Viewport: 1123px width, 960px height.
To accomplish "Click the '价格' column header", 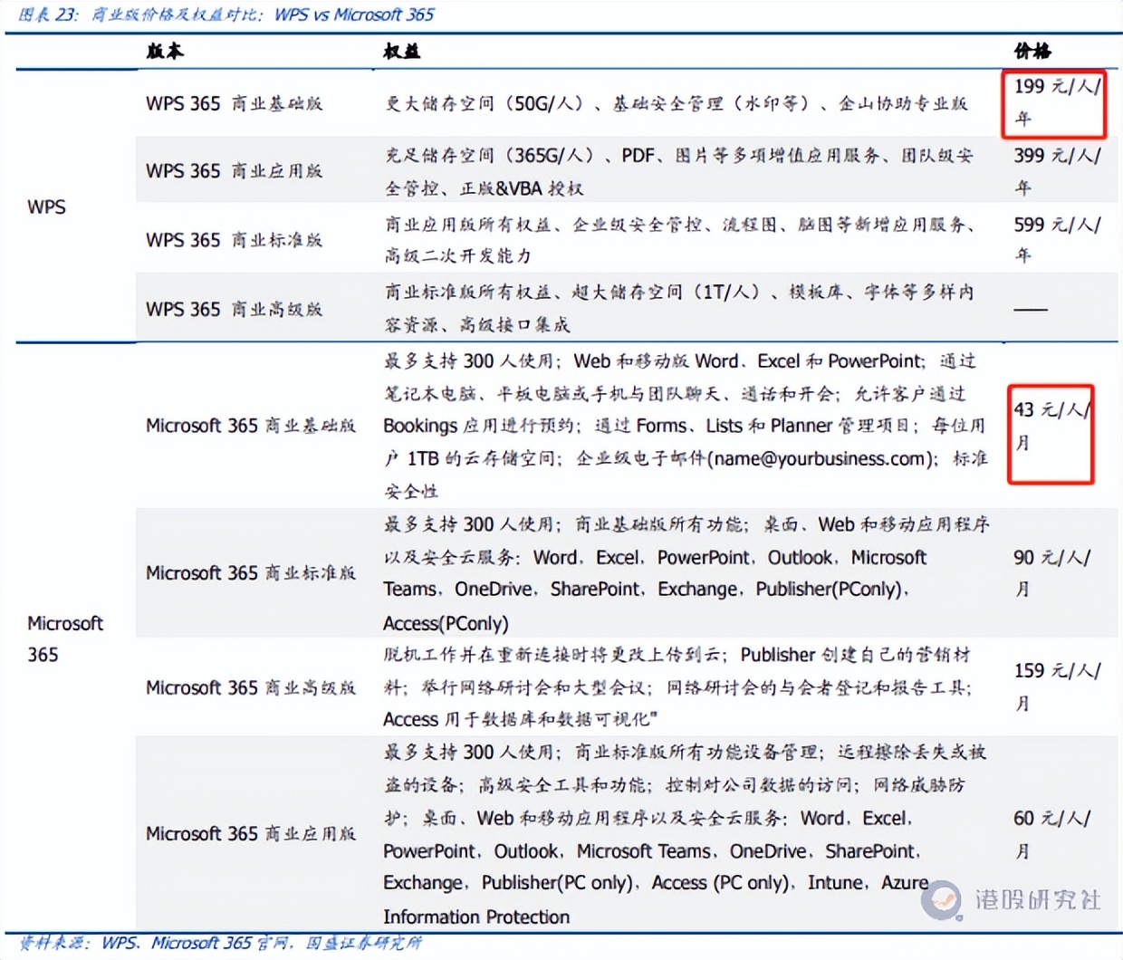I will [x=1032, y=52].
